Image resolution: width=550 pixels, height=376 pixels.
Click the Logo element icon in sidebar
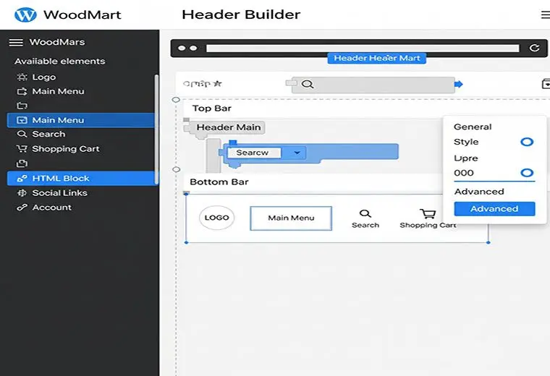pyautogui.click(x=22, y=77)
